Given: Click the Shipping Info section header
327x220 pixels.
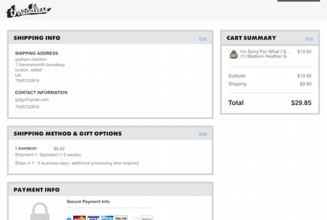Looking at the screenshot, I should click(37, 38).
